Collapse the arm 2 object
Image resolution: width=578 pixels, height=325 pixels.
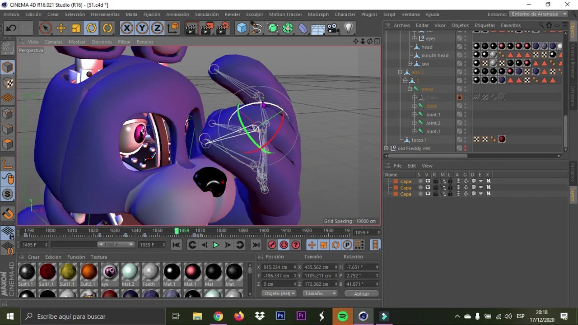[x=400, y=72]
